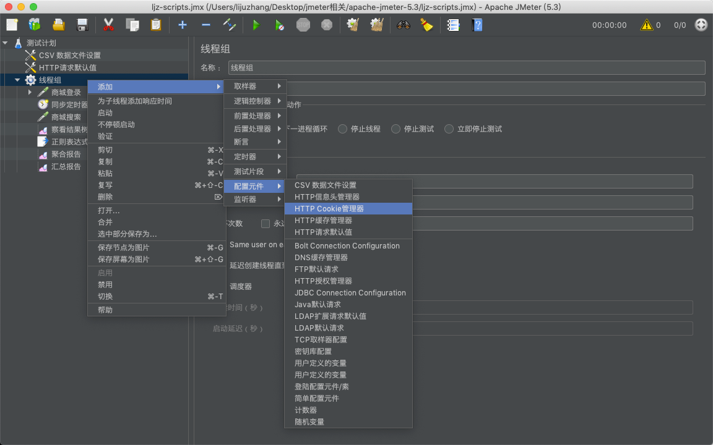Choose 计数器 menu item
Image resolution: width=713 pixels, height=445 pixels.
(x=348, y=410)
